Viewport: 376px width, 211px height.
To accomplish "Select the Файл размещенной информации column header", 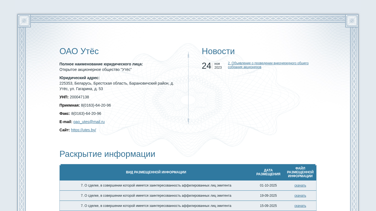I will (300, 172).
